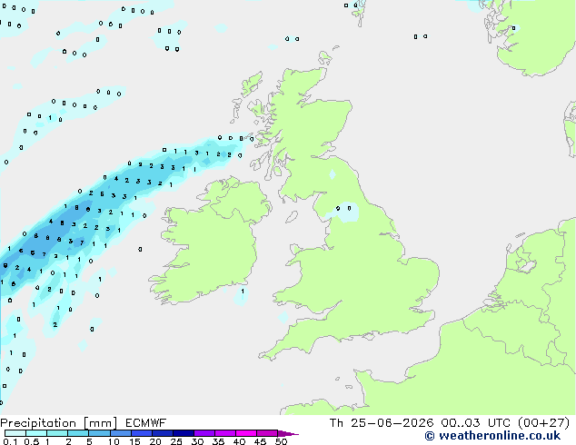The image size is (576, 445).
Task: Click the legend label '0.5'
Action: click(x=31, y=441)
